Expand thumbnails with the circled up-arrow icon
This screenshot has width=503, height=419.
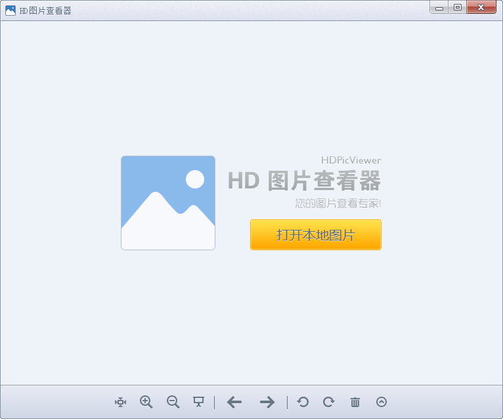click(382, 402)
